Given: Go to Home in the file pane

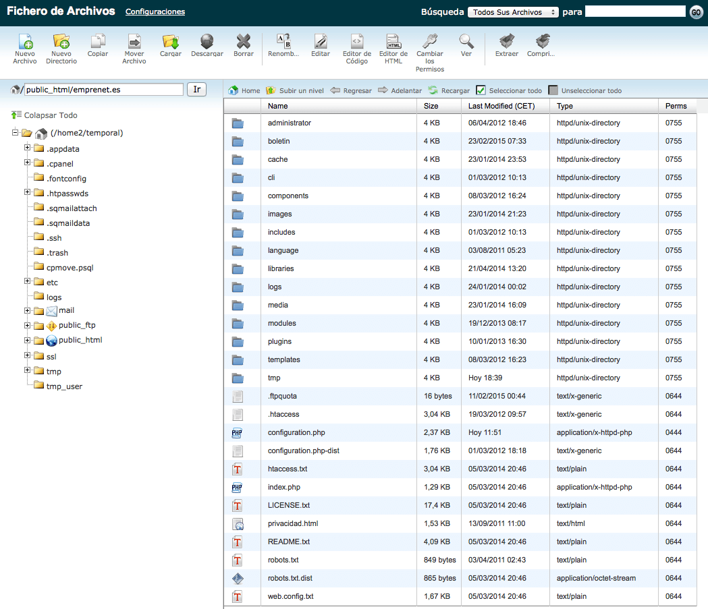Looking at the screenshot, I should pyautogui.click(x=244, y=90).
